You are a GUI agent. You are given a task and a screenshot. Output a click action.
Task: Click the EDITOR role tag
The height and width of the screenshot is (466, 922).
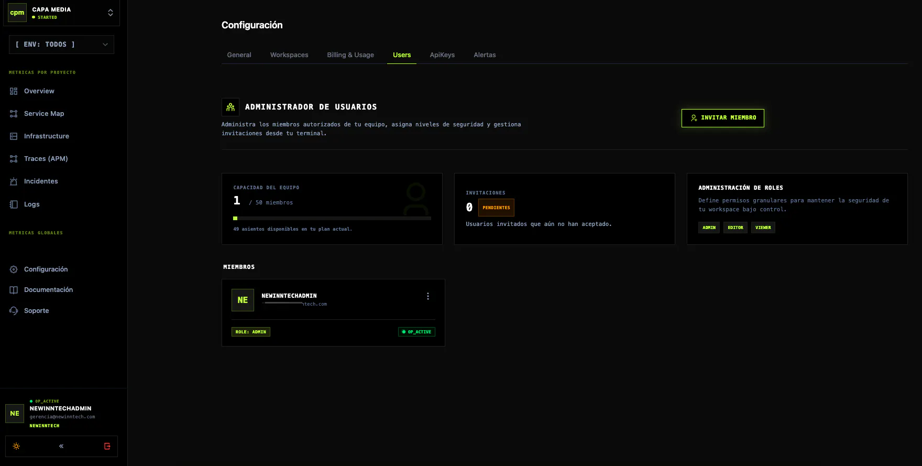[736, 227]
